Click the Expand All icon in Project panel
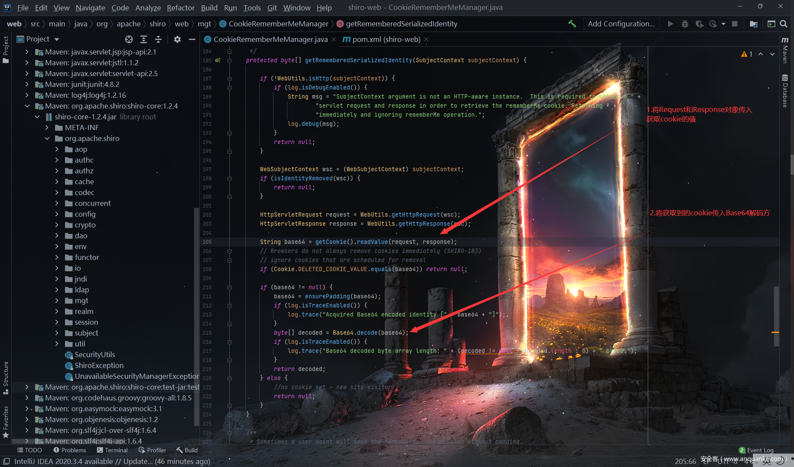This screenshot has width=794, height=467. pyautogui.click(x=144, y=39)
